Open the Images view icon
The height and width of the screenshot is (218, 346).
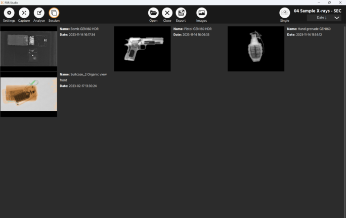[x=201, y=13]
